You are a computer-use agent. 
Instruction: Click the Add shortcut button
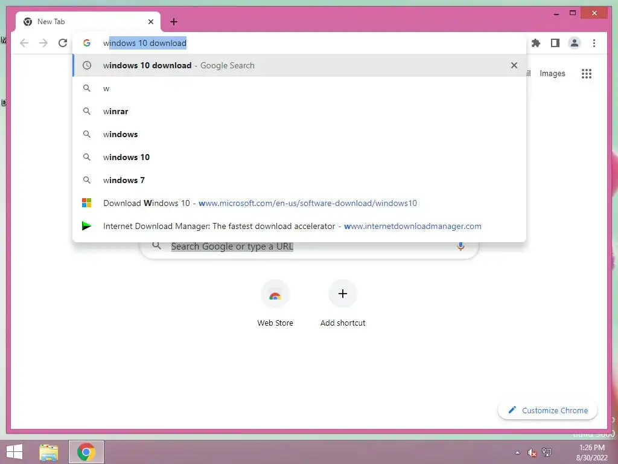pyautogui.click(x=343, y=303)
